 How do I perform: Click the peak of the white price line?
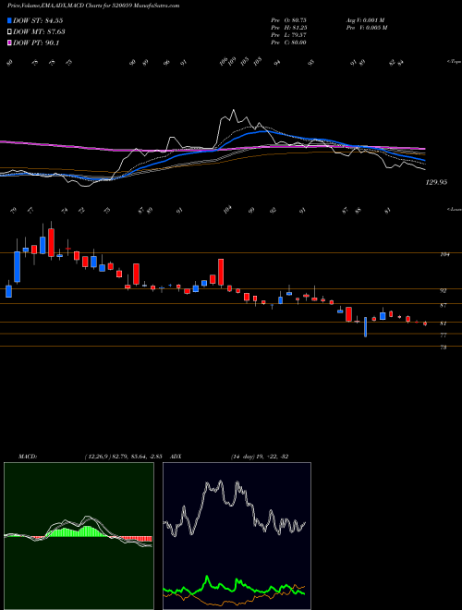[x=234, y=110]
